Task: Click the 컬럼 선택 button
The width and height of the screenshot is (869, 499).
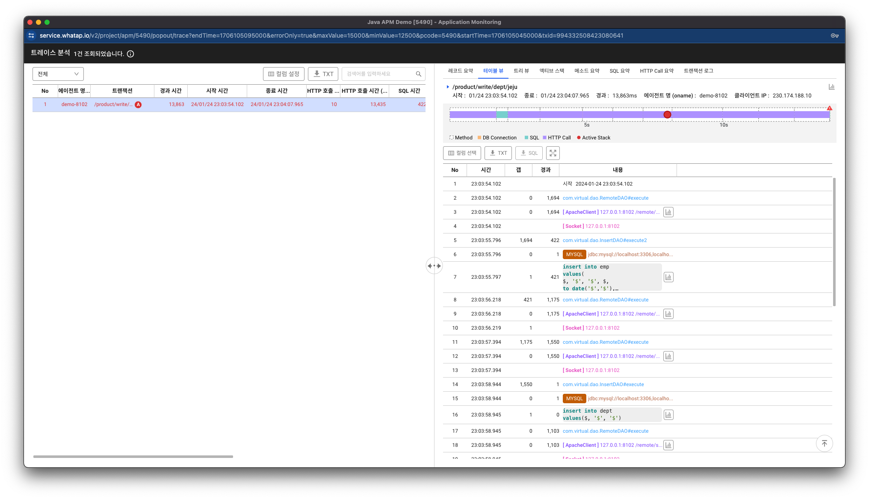Action: tap(462, 153)
